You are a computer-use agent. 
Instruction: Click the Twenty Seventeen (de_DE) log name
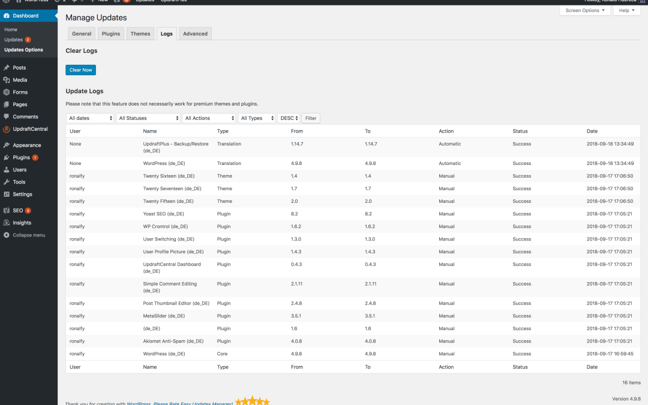pos(172,188)
